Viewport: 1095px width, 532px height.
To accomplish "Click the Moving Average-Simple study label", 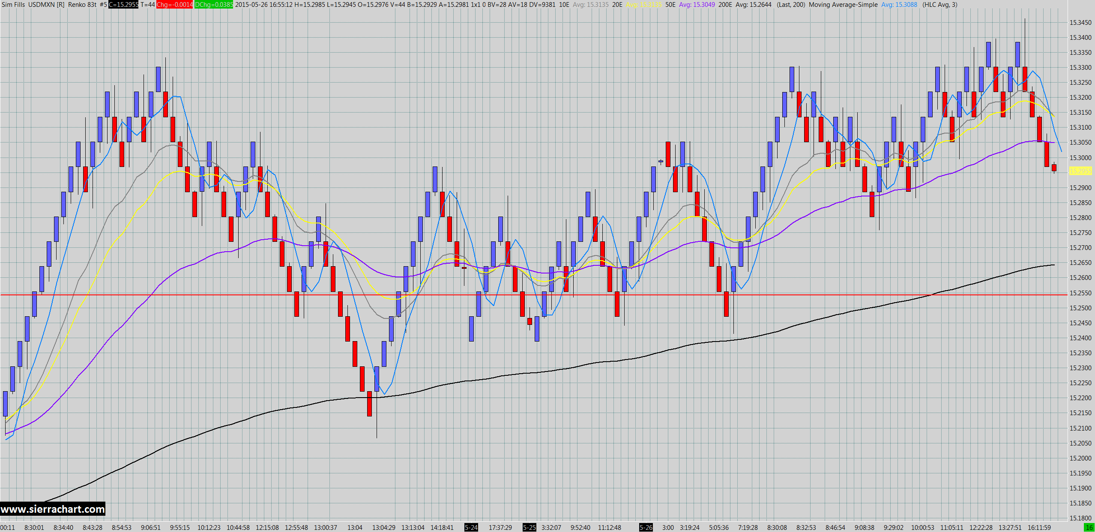I will click(x=843, y=5).
